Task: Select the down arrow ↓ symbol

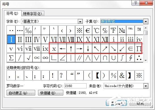Action: coord(88,49)
